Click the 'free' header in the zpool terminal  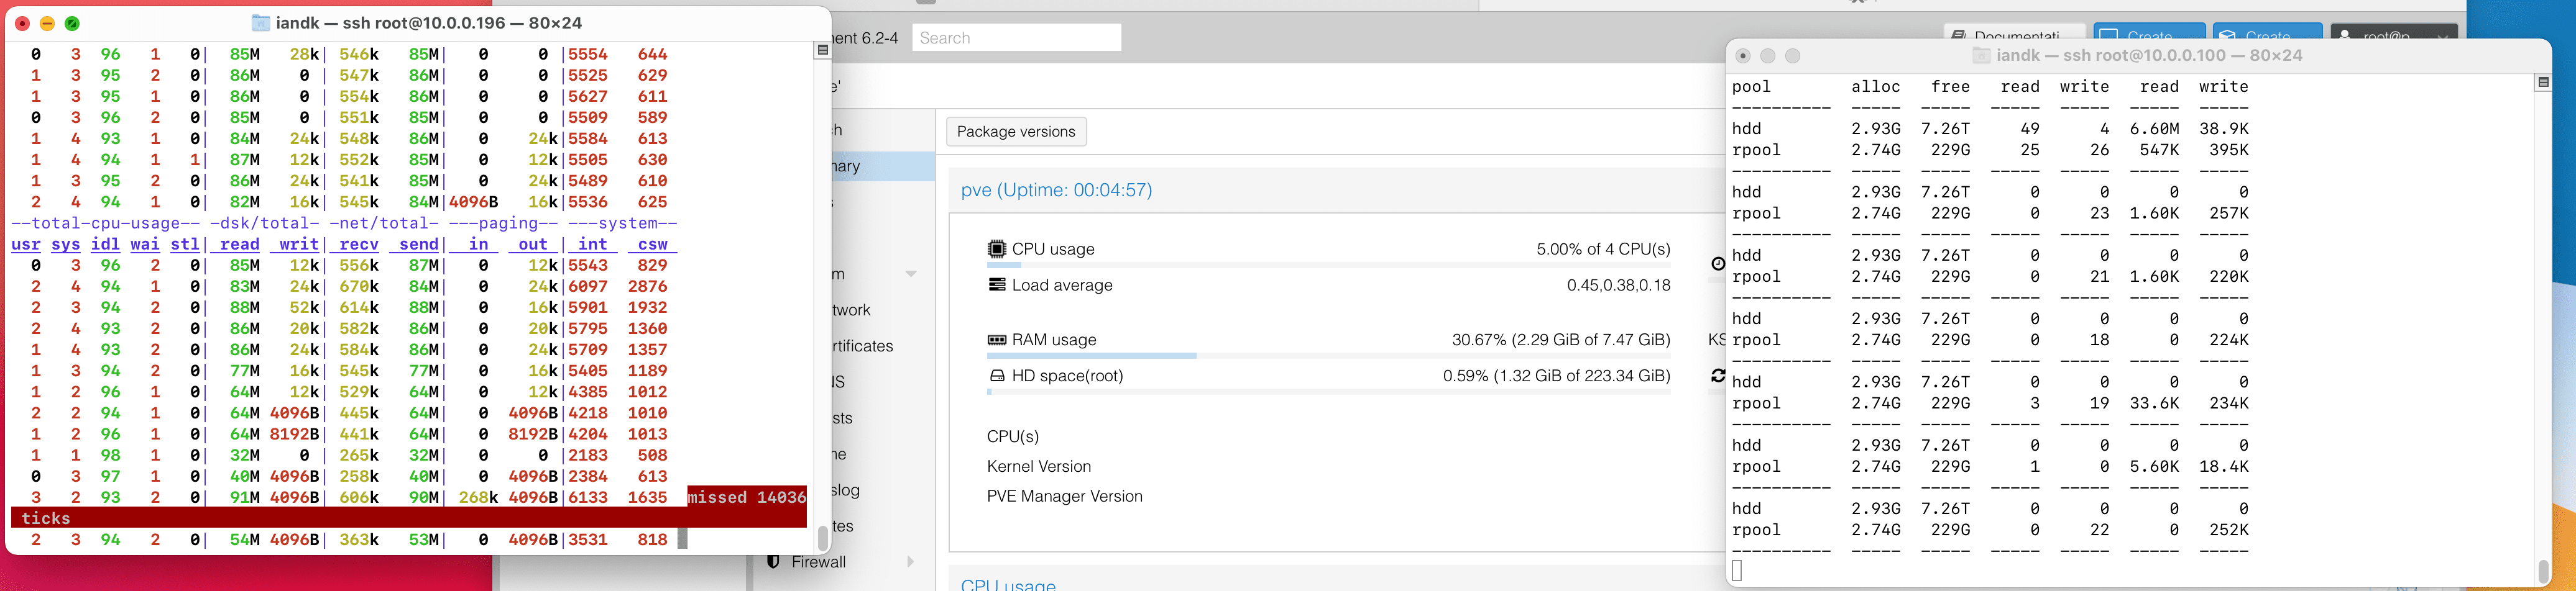[1950, 87]
